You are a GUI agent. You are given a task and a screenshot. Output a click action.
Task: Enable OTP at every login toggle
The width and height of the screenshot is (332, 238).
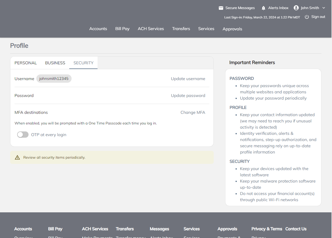pos(23,135)
